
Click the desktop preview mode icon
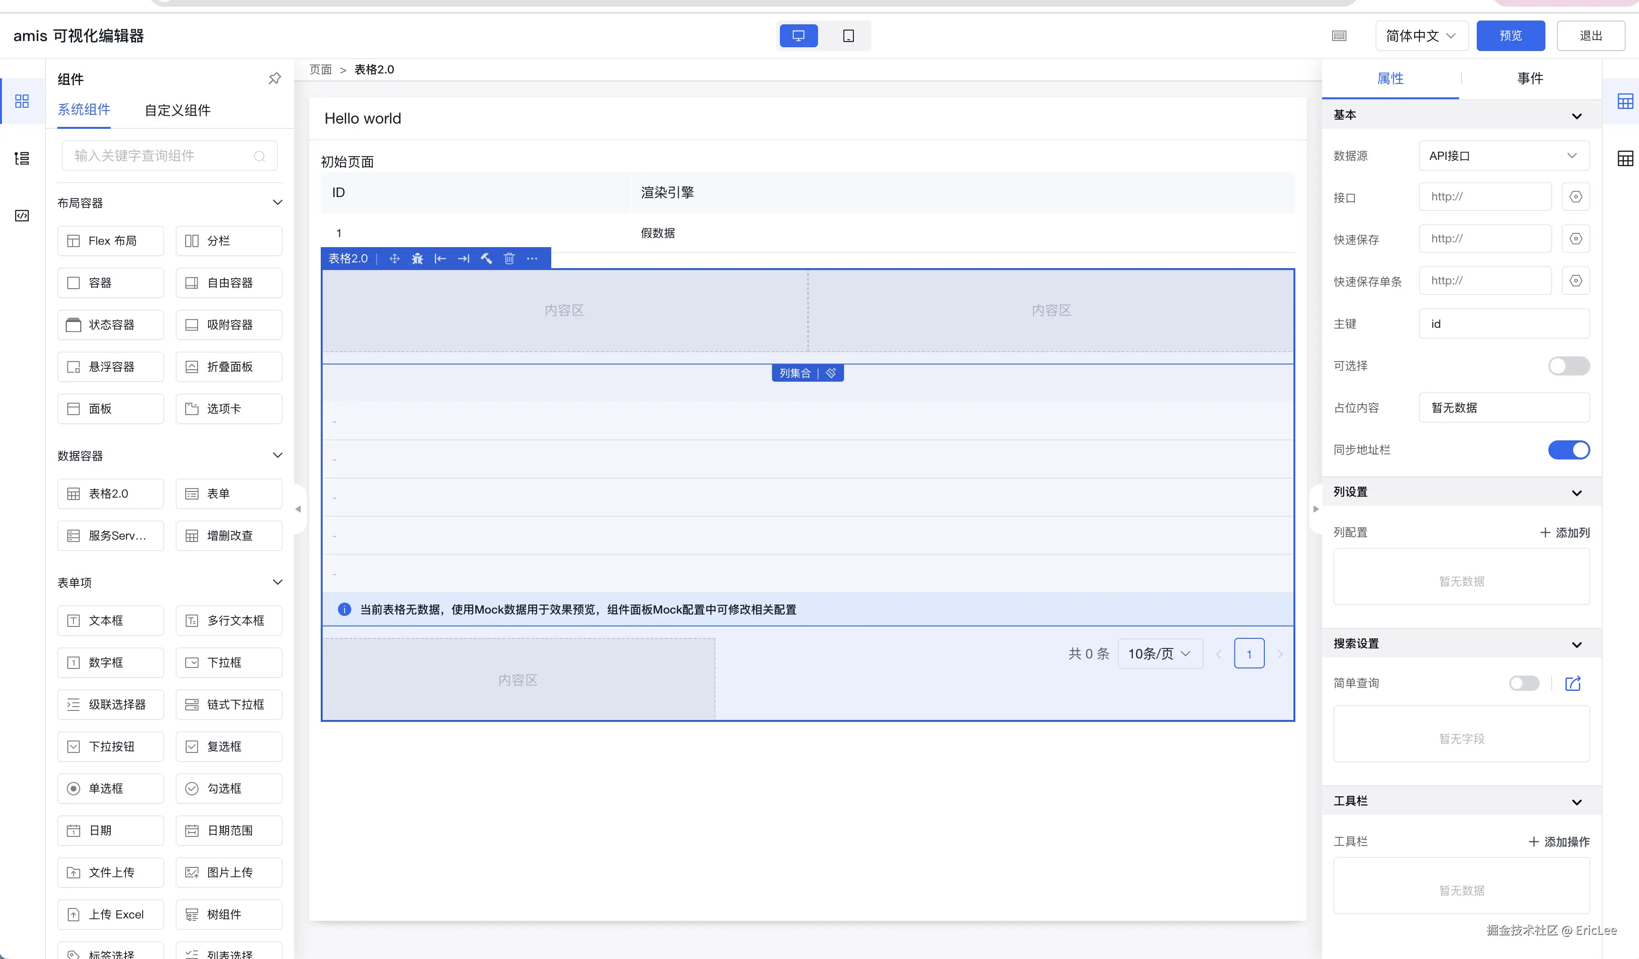(x=798, y=36)
